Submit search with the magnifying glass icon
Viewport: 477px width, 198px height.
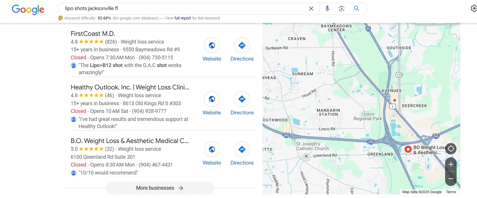point(357,8)
